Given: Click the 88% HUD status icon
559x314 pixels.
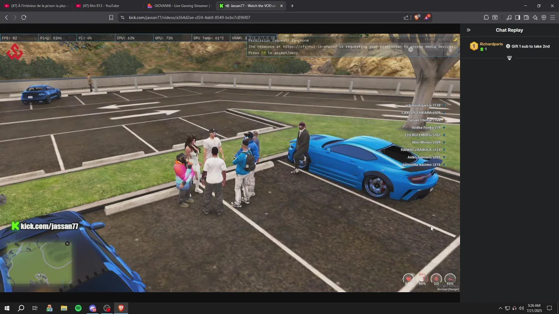Looking at the screenshot, I should pos(422,279).
